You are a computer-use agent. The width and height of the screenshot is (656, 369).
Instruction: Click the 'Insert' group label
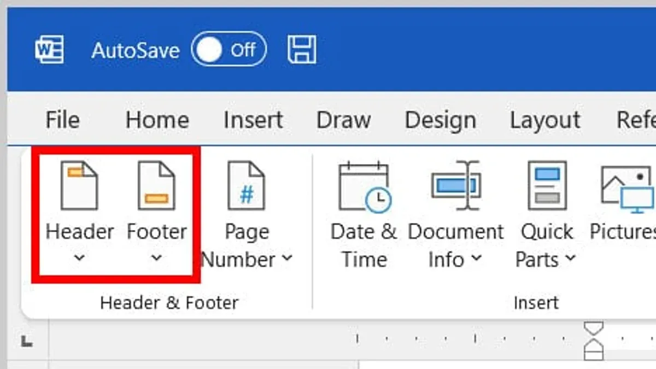pyautogui.click(x=536, y=302)
